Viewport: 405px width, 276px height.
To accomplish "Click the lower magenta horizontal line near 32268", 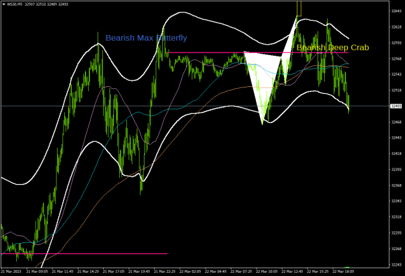I will click(84, 254).
